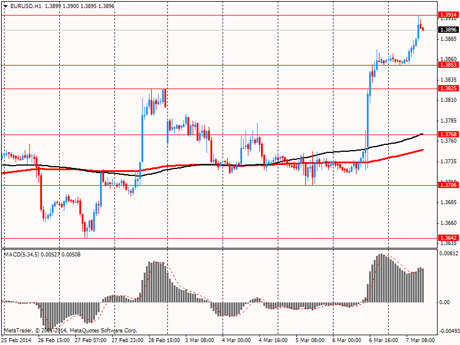Click the 1.3785 price scale value
This screenshot has width=460, height=345.
pos(449,121)
